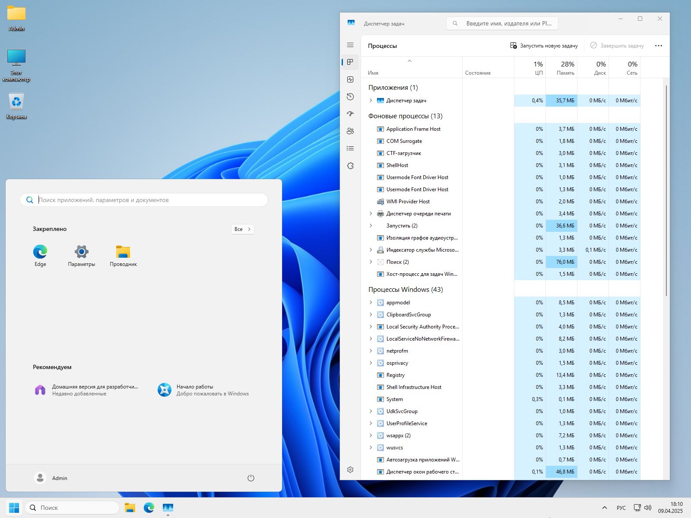
Task: Expand the netprofm row
Action: coord(371,351)
